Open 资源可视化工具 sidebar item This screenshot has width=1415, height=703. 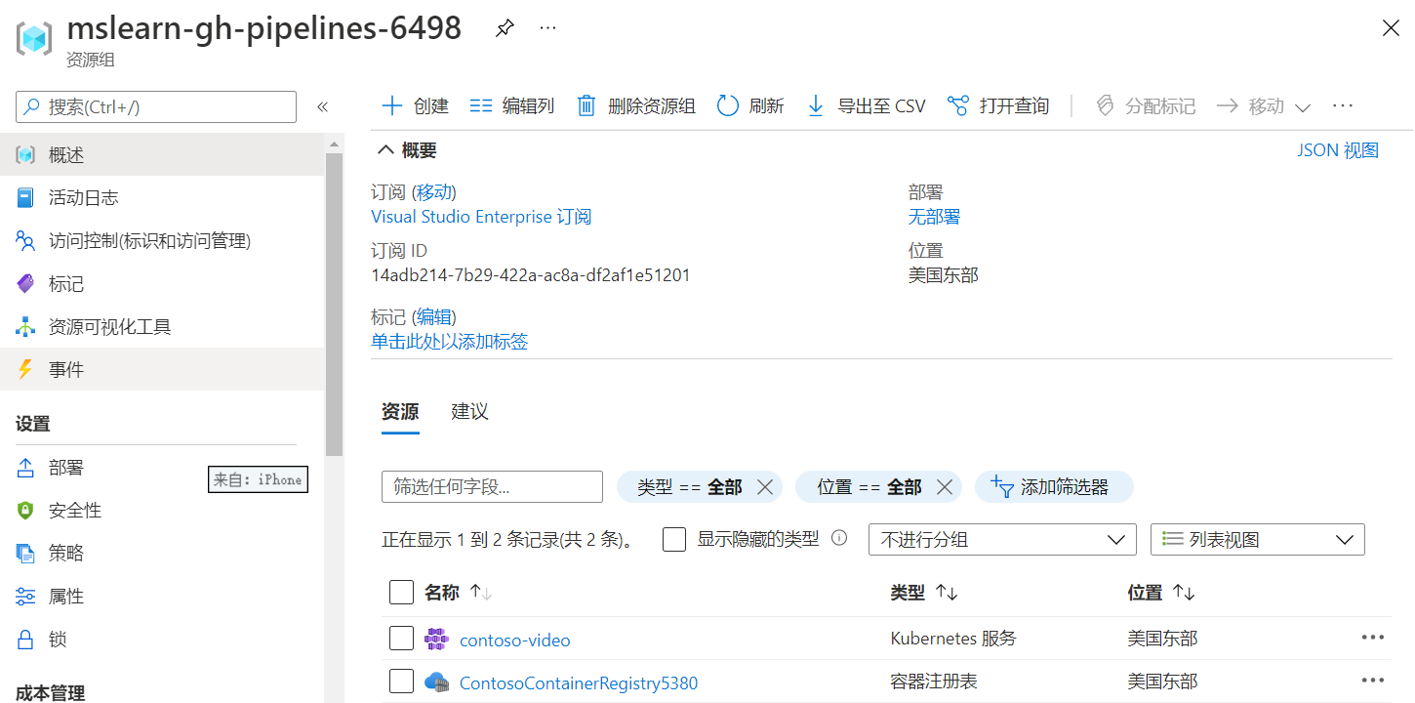162,326
